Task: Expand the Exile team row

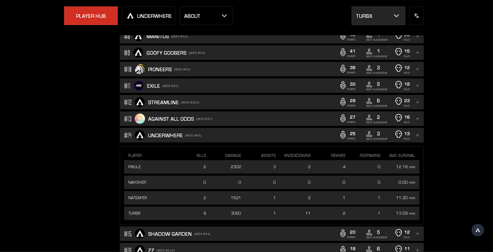Action: [x=417, y=86]
